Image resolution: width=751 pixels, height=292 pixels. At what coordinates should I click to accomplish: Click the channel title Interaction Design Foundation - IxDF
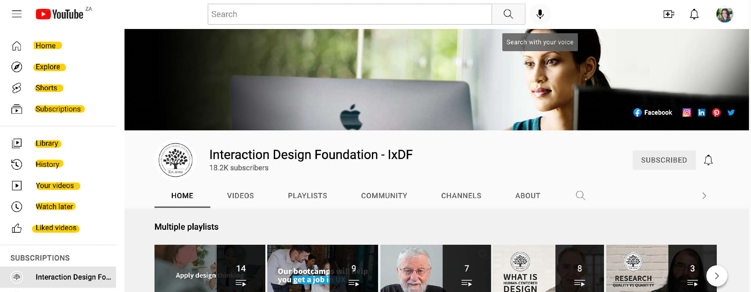pyautogui.click(x=311, y=154)
